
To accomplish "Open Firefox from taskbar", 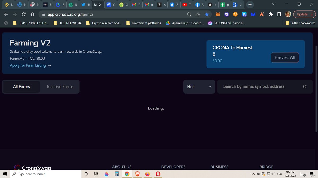I will pyautogui.click(x=148, y=174).
